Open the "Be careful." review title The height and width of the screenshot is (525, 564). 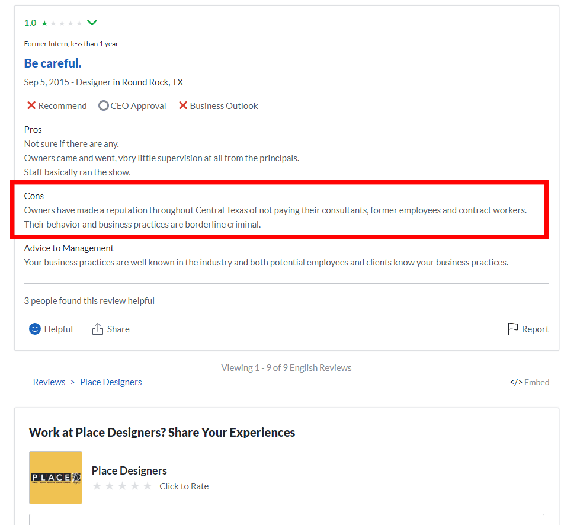(x=53, y=63)
